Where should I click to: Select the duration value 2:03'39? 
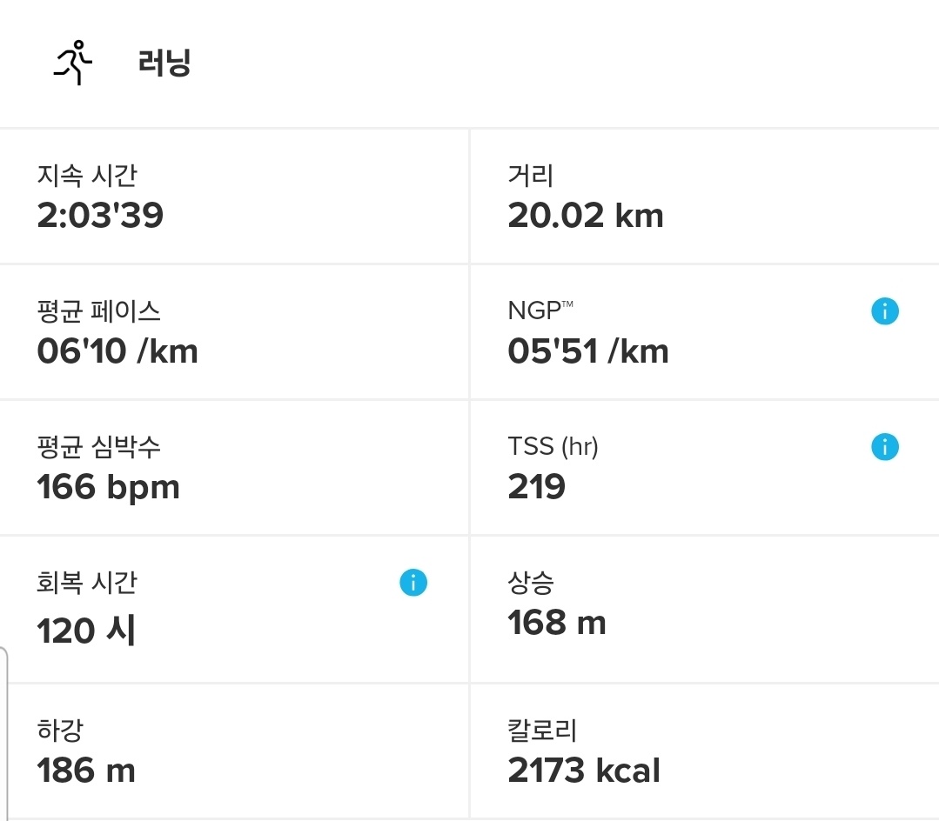click(x=97, y=216)
